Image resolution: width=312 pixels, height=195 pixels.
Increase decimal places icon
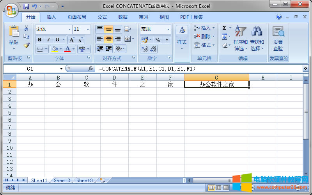(145, 49)
